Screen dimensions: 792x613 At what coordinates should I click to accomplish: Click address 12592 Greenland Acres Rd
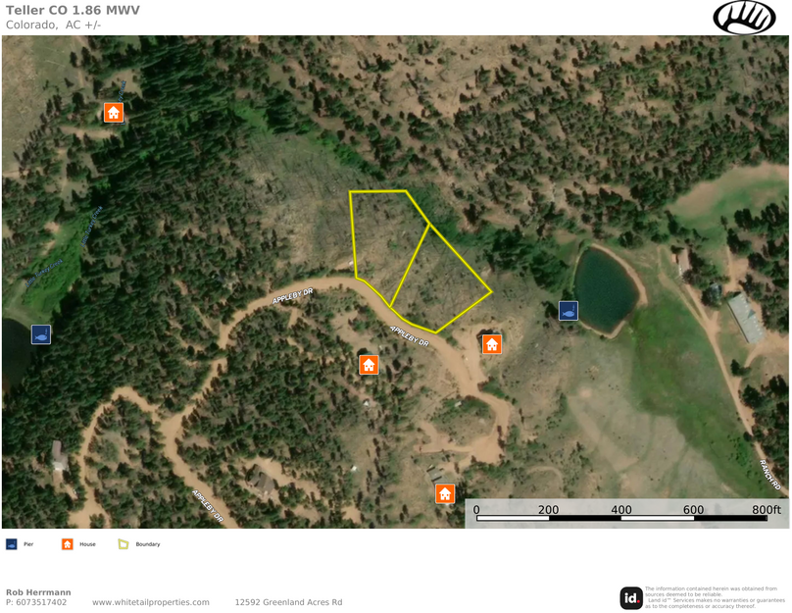(x=288, y=602)
